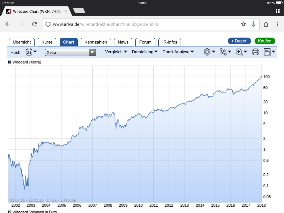Switch to the Kennzahlen tab

[96, 42]
